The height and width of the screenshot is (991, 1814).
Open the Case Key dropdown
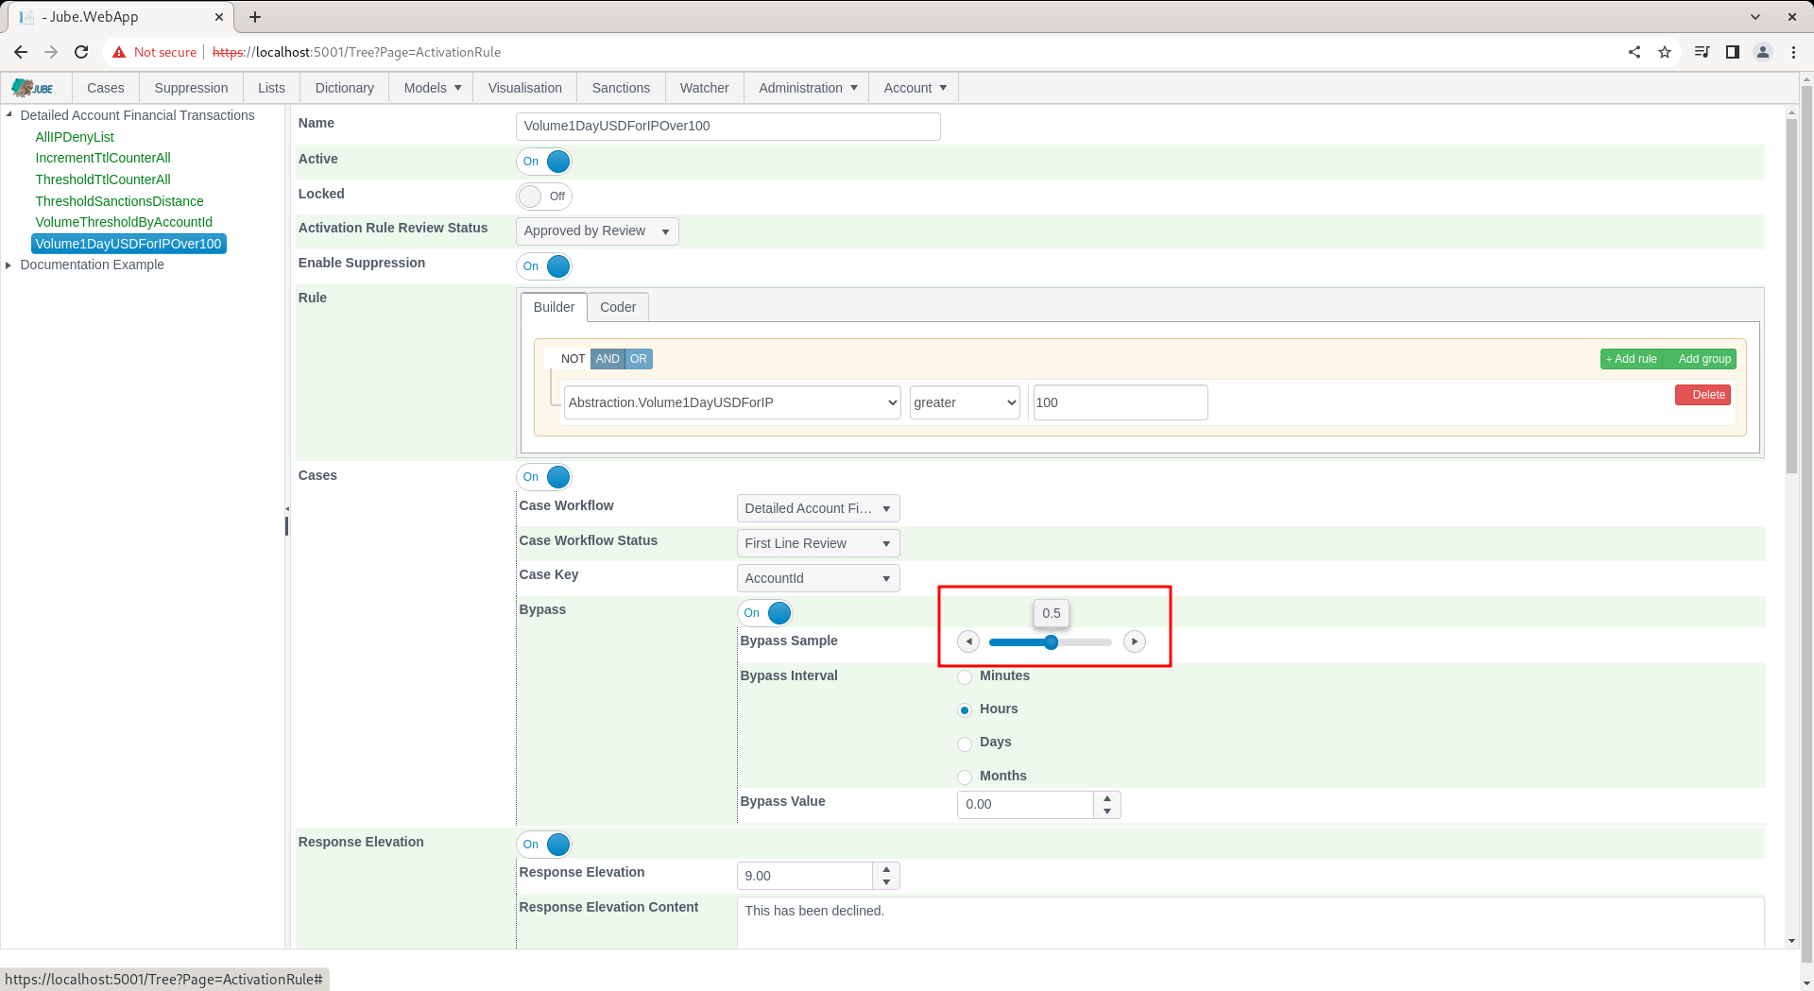point(818,578)
